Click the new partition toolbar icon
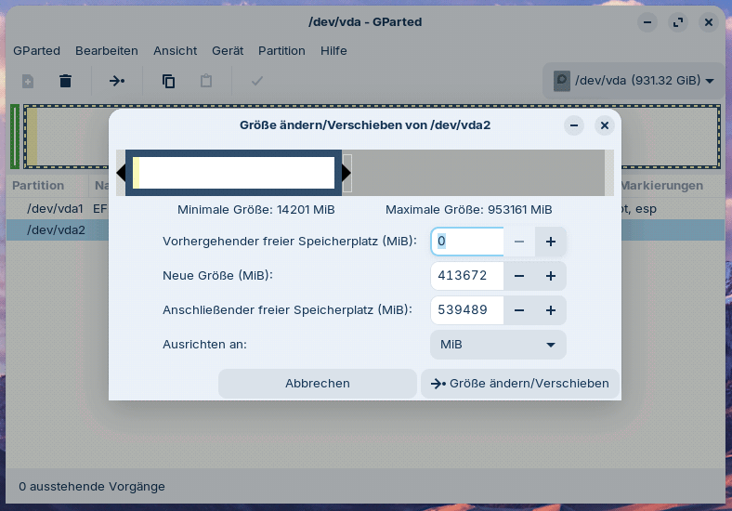The width and height of the screenshot is (732, 511). [28, 81]
